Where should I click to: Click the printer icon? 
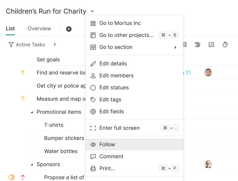(x=93, y=169)
